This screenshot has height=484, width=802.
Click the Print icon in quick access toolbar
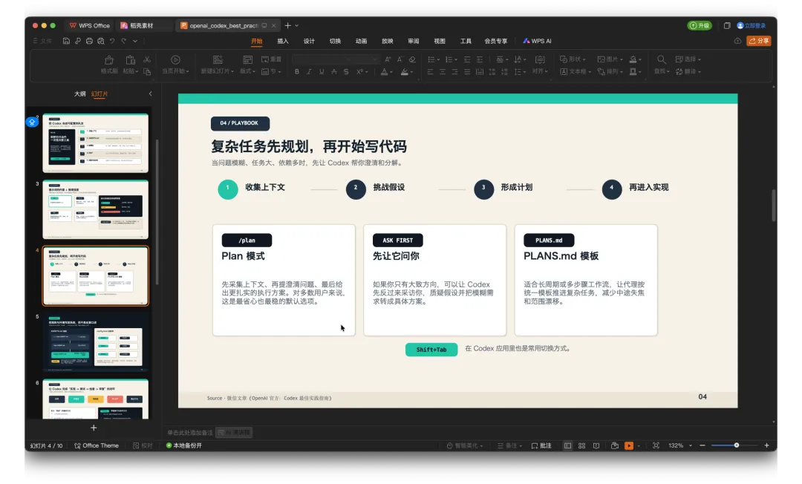tap(90, 41)
